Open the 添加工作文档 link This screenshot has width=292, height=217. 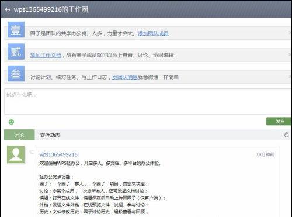(46, 55)
